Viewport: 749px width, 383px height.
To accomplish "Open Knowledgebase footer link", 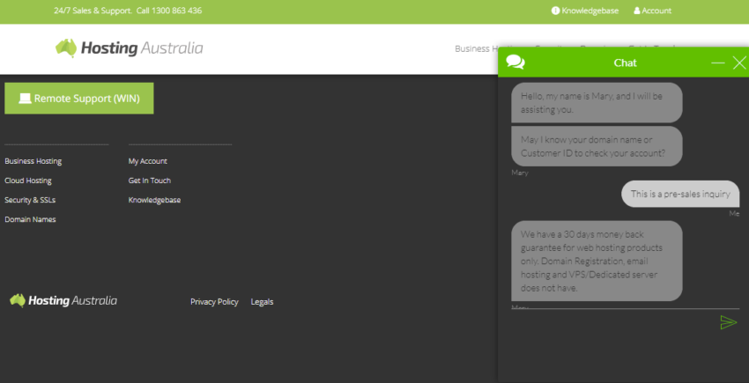I will tap(154, 200).
